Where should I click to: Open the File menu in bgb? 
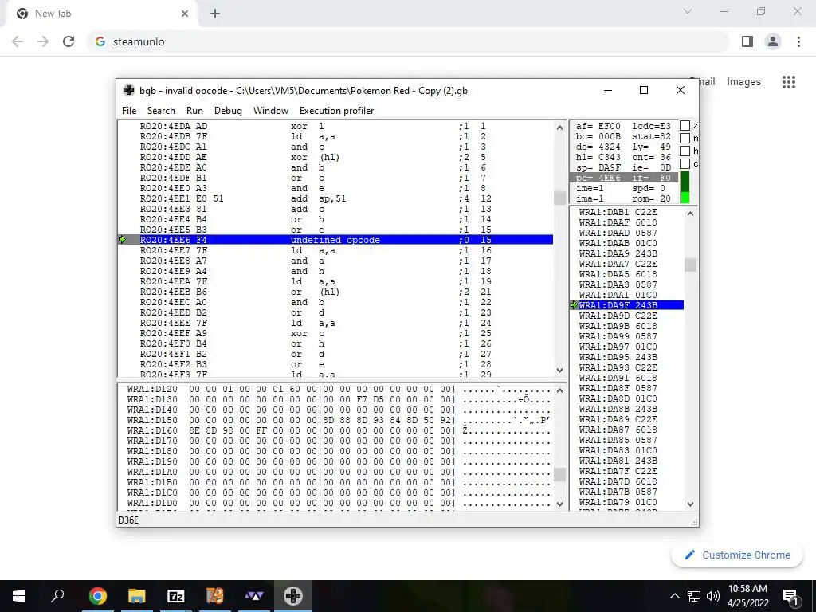point(128,110)
